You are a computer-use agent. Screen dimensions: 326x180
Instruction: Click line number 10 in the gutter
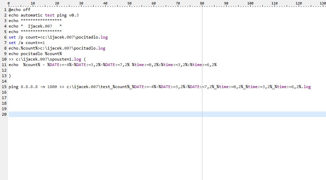4,59
